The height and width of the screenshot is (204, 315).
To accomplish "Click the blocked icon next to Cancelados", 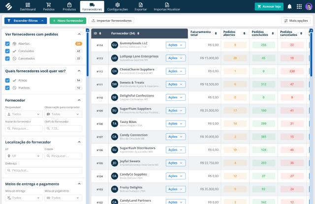I will 14,58.
